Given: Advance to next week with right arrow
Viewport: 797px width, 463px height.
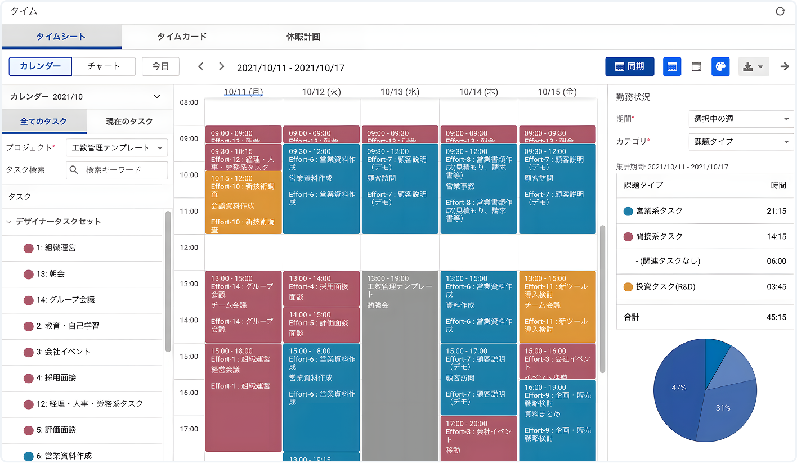Looking at the screenshot, I should 222,66.
